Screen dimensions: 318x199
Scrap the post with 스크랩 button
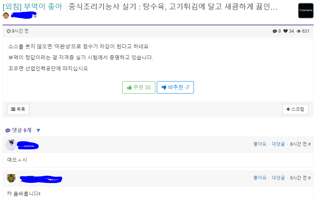295,109
